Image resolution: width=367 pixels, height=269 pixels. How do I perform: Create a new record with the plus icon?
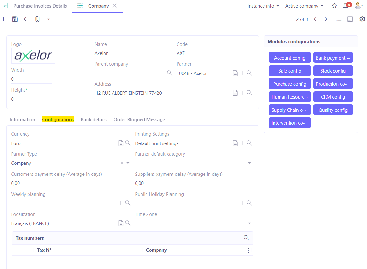pos(3,19)
